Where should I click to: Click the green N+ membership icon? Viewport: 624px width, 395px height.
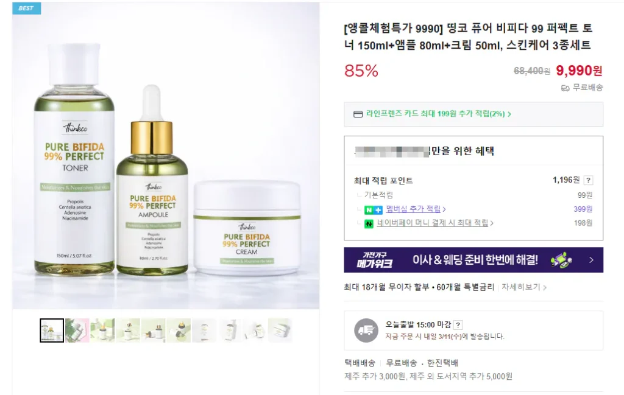point(374,210)
